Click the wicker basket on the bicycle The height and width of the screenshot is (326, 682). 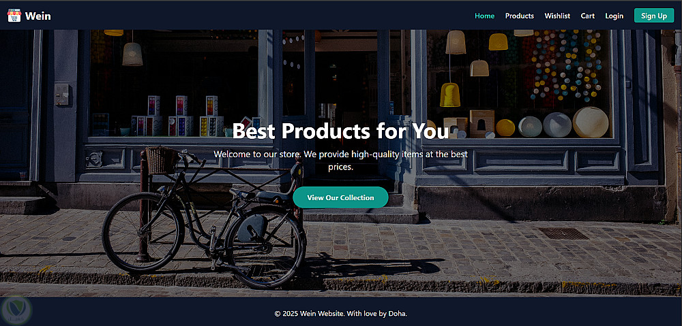[162, 160]
